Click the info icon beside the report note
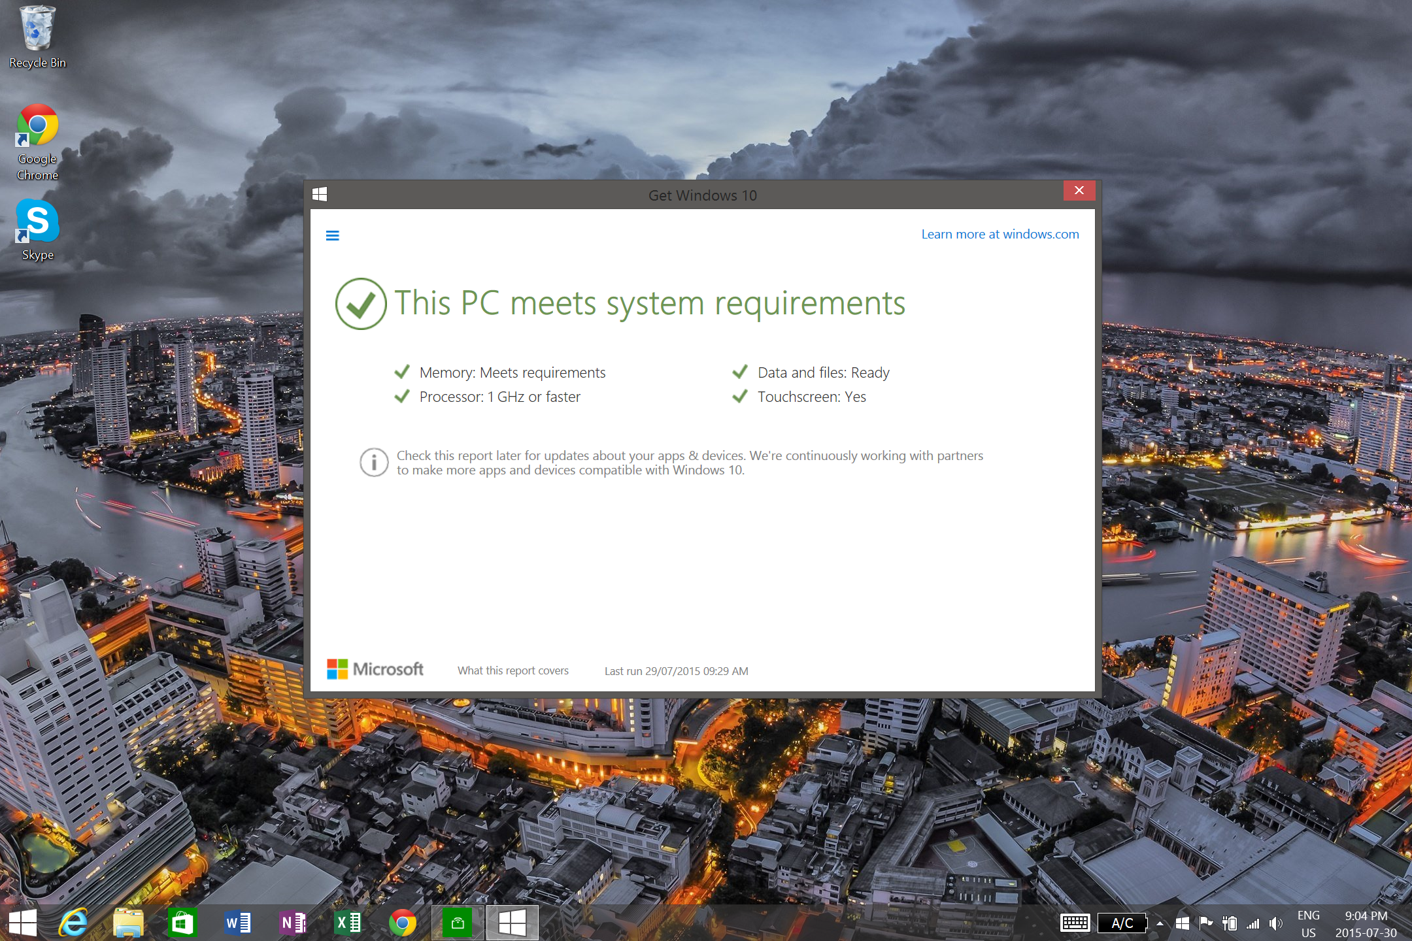The image size is (1412, 941). [374, 462]
